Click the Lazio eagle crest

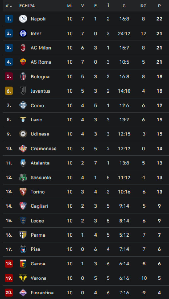click(23, 120)
